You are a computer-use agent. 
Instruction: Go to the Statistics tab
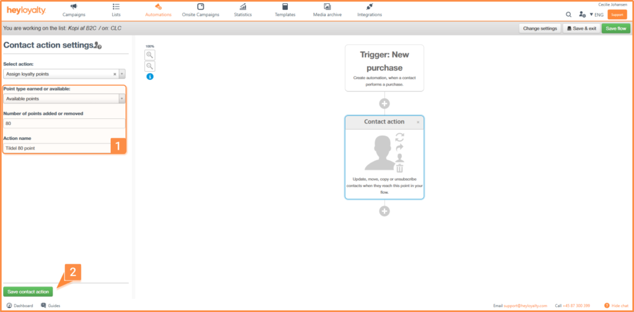coord(243,10)
